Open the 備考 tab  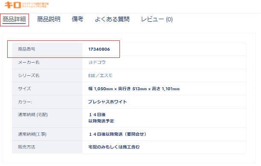[x=77, y=19]
